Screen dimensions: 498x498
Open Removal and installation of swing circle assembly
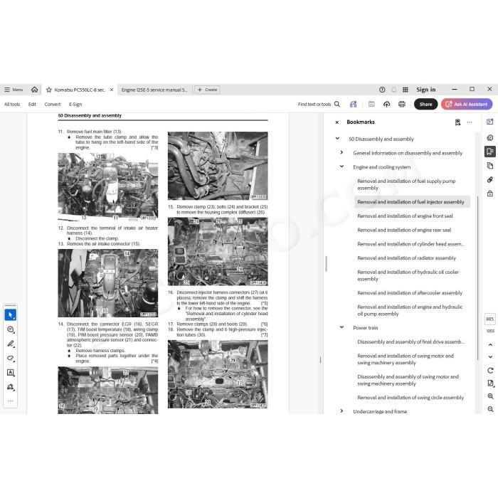tap(410, 398)
